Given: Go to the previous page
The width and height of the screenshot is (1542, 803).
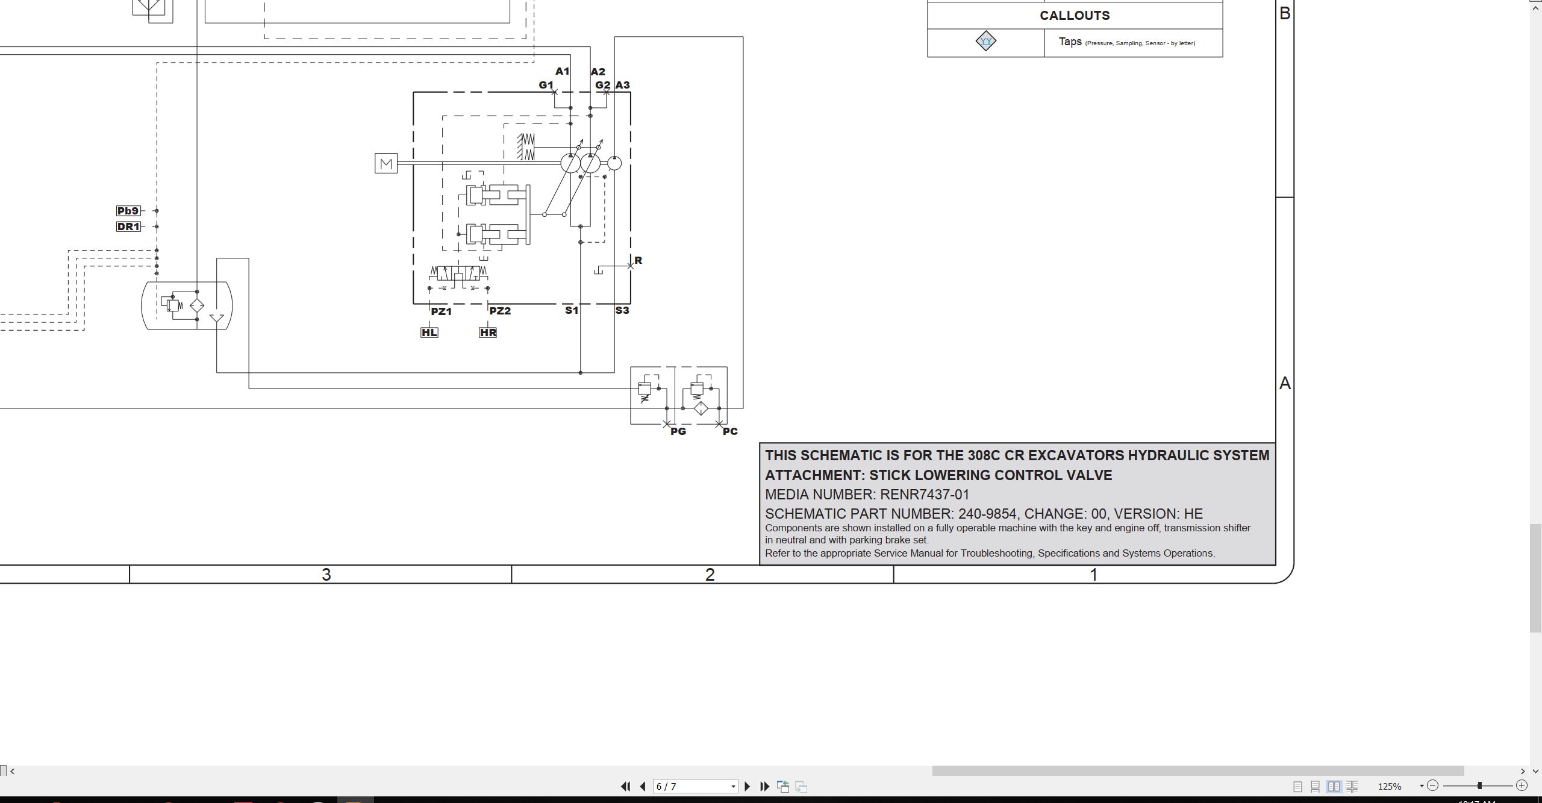Looking at the screenshot, I should coord(643,786).
